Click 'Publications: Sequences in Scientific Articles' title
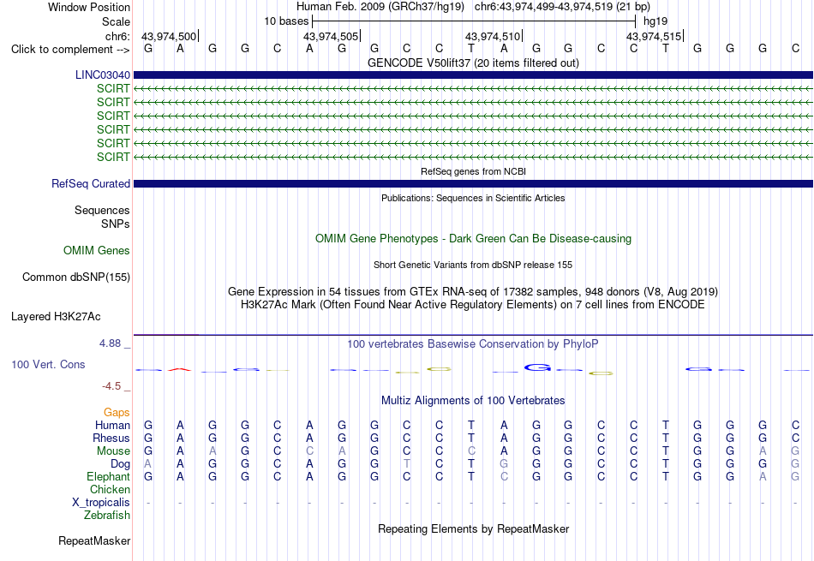Viewport: 814px width, 561px height. click(x=473, y=198)
